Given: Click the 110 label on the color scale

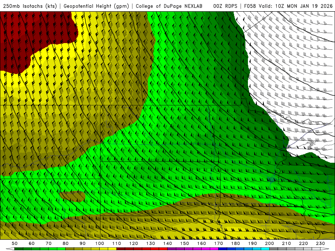Looking at the screenshot, I should pos(116,243).
